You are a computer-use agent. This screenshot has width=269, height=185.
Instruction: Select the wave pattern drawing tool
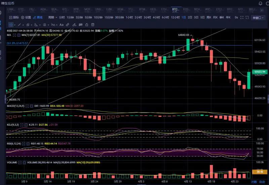(53, 25)
